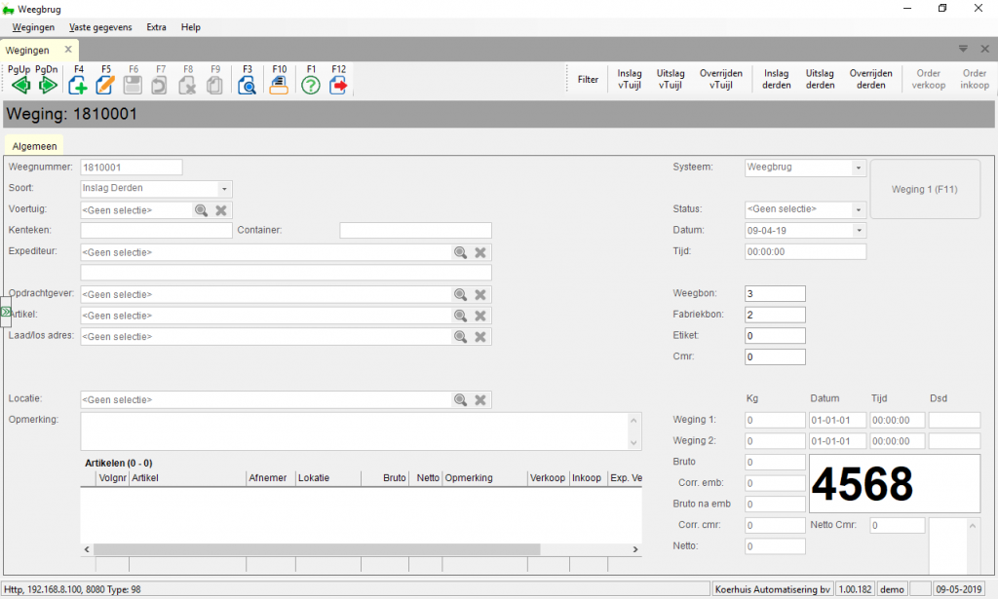Exit via the F12 icon

338,85
